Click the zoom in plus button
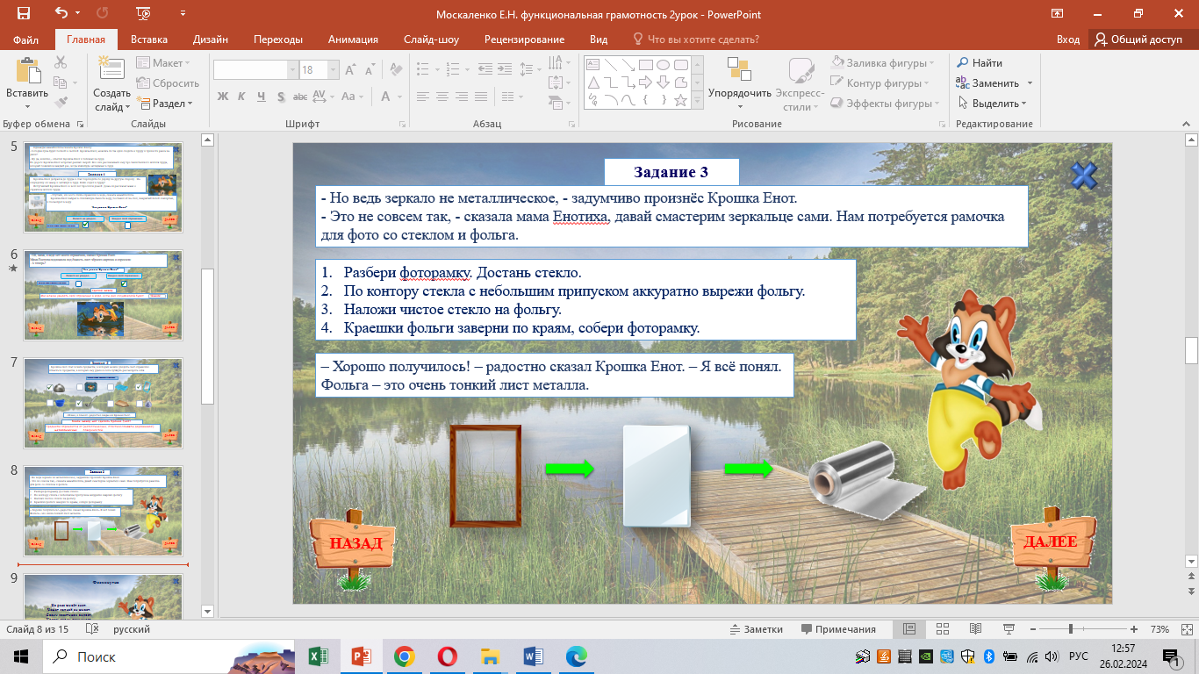The width and height of the screenshot is (1199, 674). pyautogui.click(x=1133, y=629)
